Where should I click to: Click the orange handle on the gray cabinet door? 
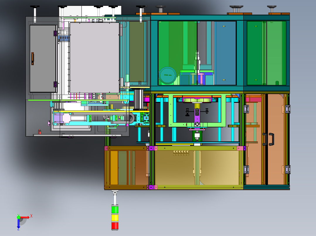coord(33,59)
